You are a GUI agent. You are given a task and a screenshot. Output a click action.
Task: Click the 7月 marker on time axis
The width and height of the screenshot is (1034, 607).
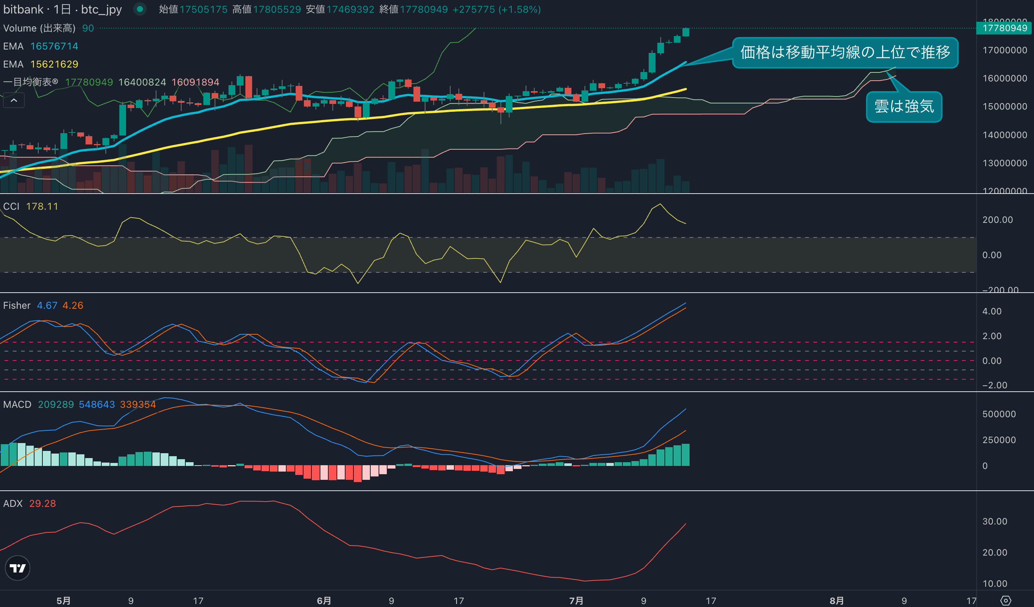pos(576,600)
